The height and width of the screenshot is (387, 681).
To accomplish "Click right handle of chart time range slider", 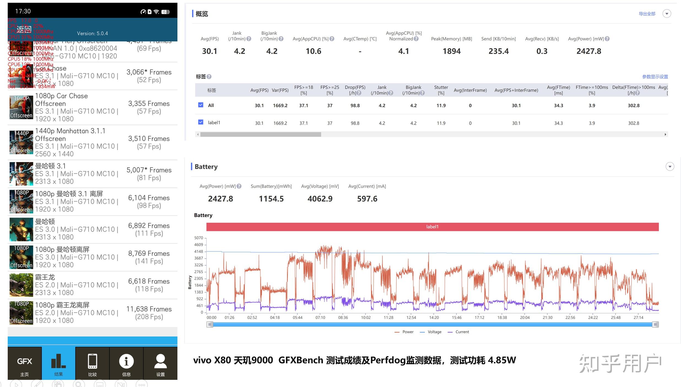I will [x=655, y=324].
